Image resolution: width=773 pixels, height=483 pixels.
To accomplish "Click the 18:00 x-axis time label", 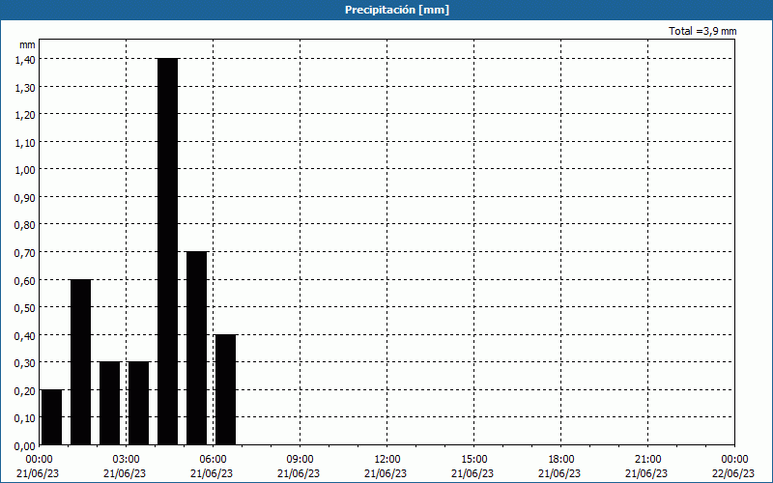I will click(x=561, y=460).
